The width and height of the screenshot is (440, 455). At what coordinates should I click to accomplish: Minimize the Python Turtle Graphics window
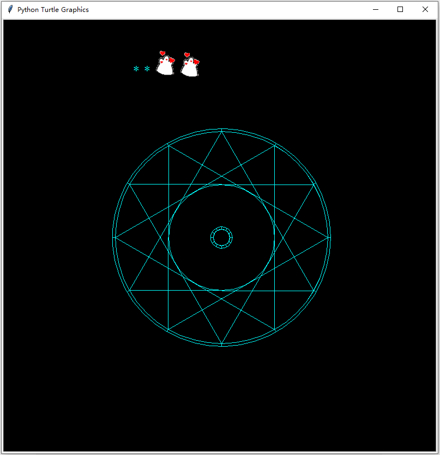[x=376, y=10]
